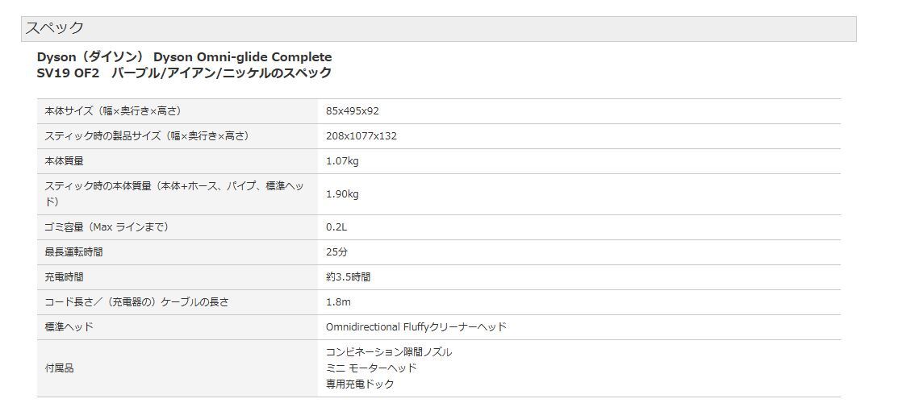Select the 本体質量 row label
The width and height of the screenshot is (915, 403).
click(x=64, y=161)
